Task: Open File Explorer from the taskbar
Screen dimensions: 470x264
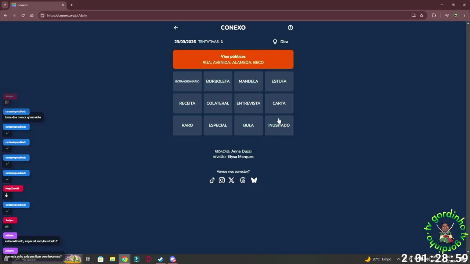Action: [x=112, y=259]
